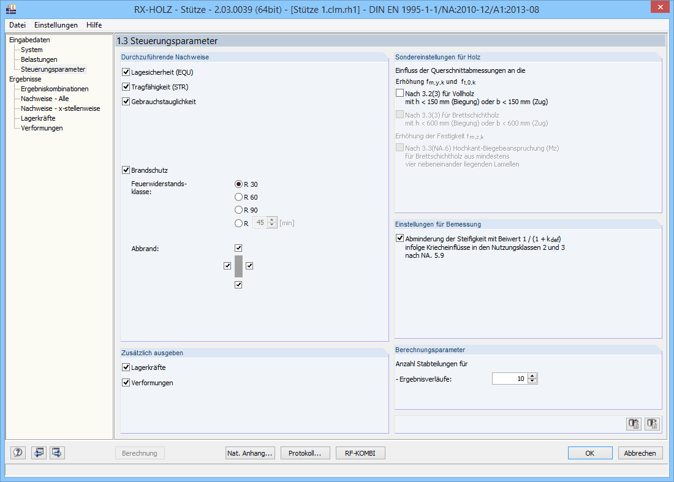Click the RX-HOLZ application icon in the titlebar

tap(10, 8)
